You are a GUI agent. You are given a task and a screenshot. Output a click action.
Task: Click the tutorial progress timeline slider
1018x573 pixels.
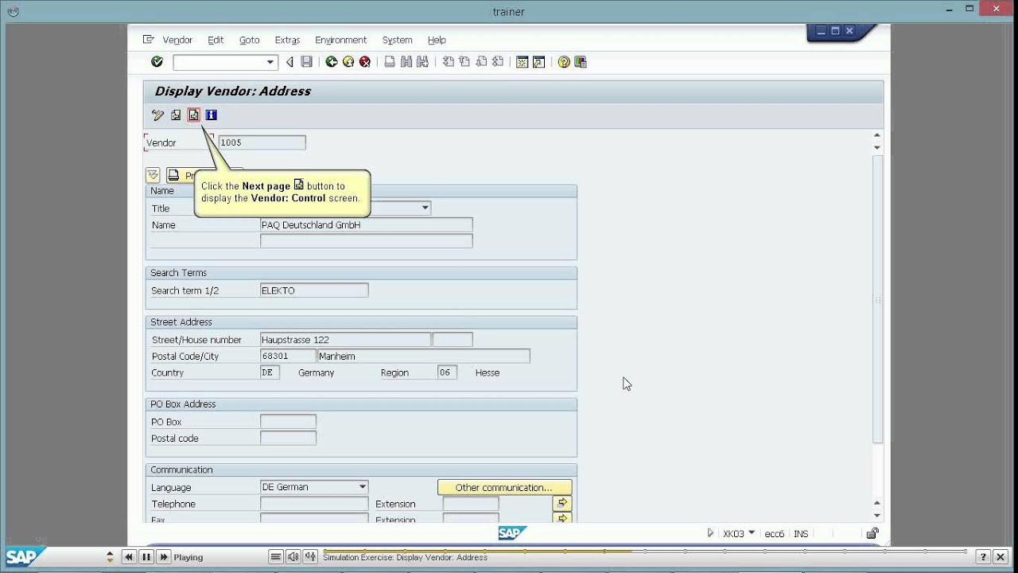click(x=644, y=551)
